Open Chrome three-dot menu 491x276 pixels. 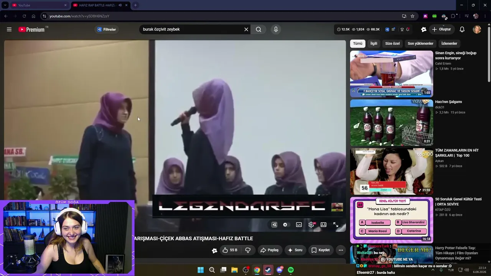(x=485, y=16)
